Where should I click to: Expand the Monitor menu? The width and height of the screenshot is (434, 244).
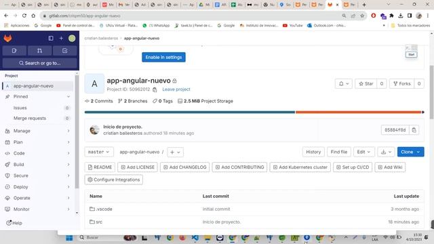[38, 209]
